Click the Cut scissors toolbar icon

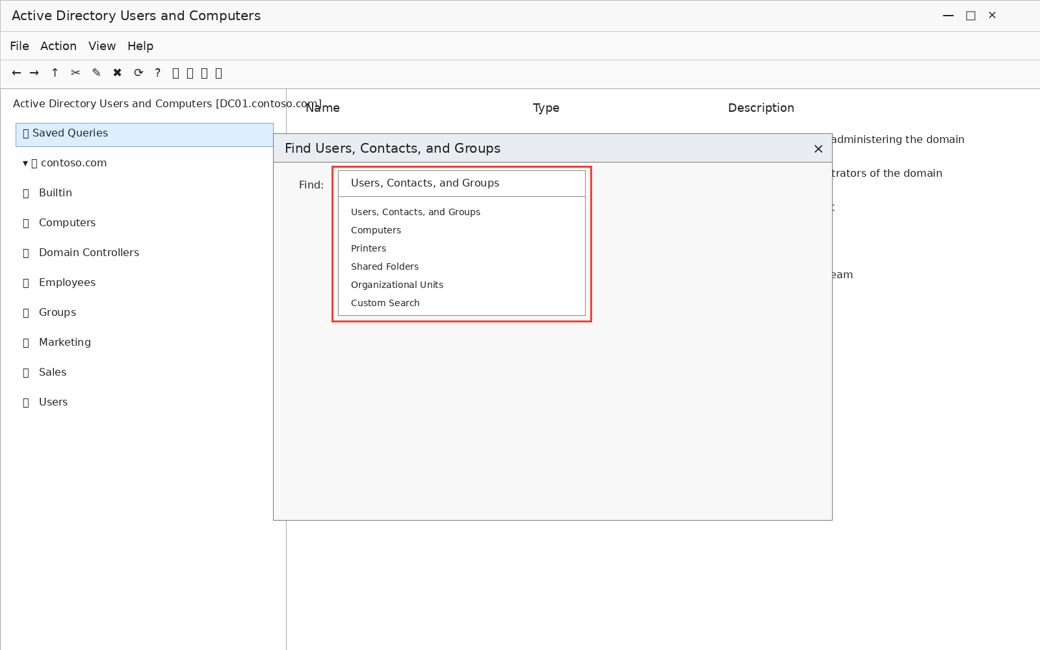(x=75, y=73)
